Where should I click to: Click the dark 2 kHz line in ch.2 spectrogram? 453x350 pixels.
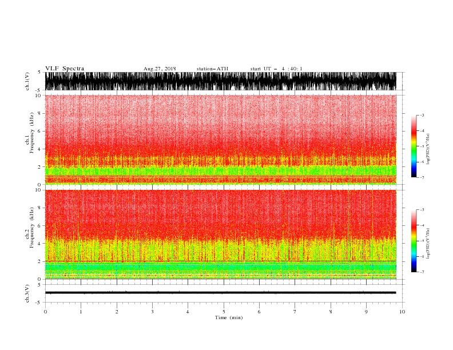221,261
